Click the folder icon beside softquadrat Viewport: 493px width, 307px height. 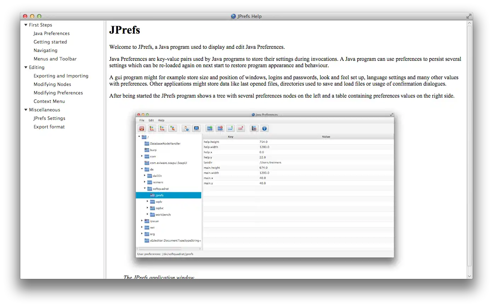150,189
